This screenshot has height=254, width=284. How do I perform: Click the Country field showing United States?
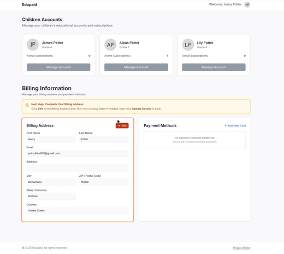pos(78,211)
